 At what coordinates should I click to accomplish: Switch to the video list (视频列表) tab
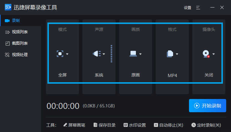19,32
